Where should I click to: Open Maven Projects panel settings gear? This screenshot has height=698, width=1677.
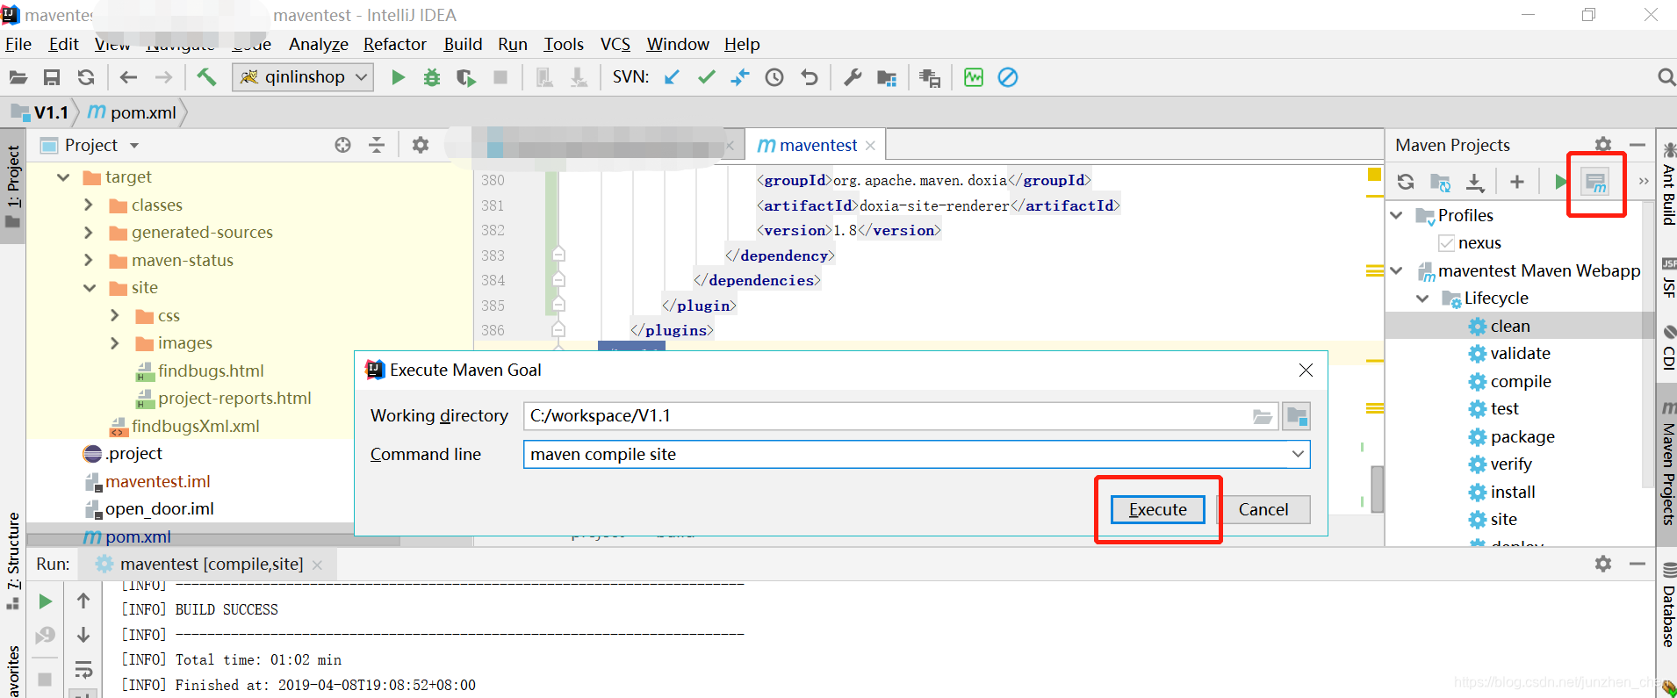click(x=1603, y=145)
